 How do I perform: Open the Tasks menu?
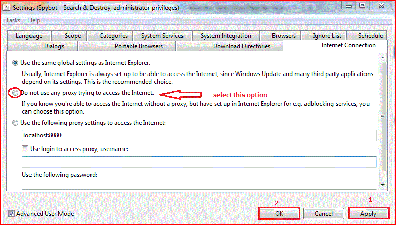click(x=13, y=20)
